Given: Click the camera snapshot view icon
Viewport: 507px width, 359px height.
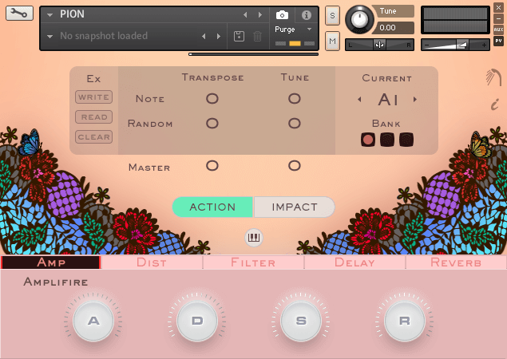Looking at the screenshot, I should click(x=283, y=15).
